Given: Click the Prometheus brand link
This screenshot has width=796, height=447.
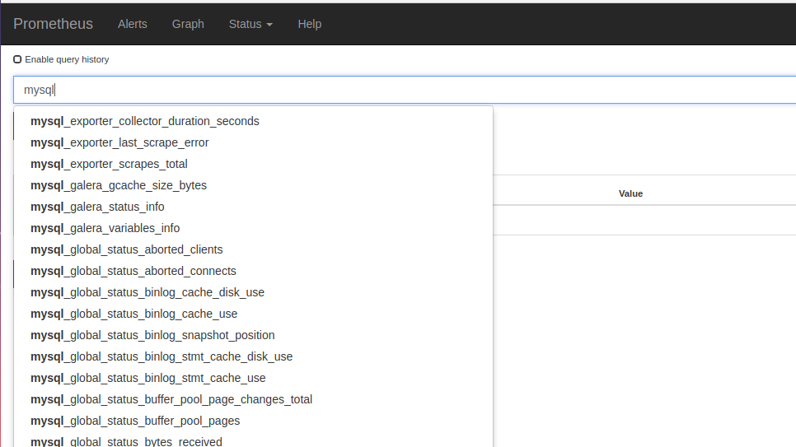Looking at the screenshot, I should [53, 24].
